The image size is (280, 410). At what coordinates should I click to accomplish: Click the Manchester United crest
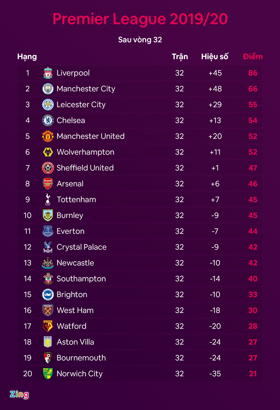pos(48,136)
